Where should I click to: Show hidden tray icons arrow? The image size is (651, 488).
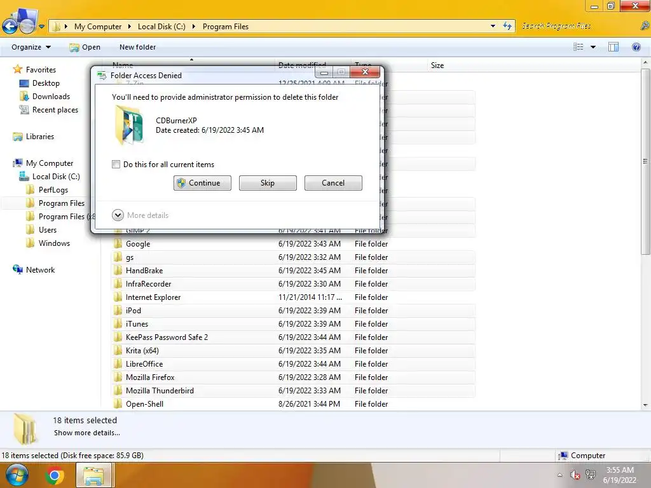tap(559, 475)
